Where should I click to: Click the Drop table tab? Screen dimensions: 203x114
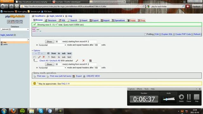(x=141, y=20)
